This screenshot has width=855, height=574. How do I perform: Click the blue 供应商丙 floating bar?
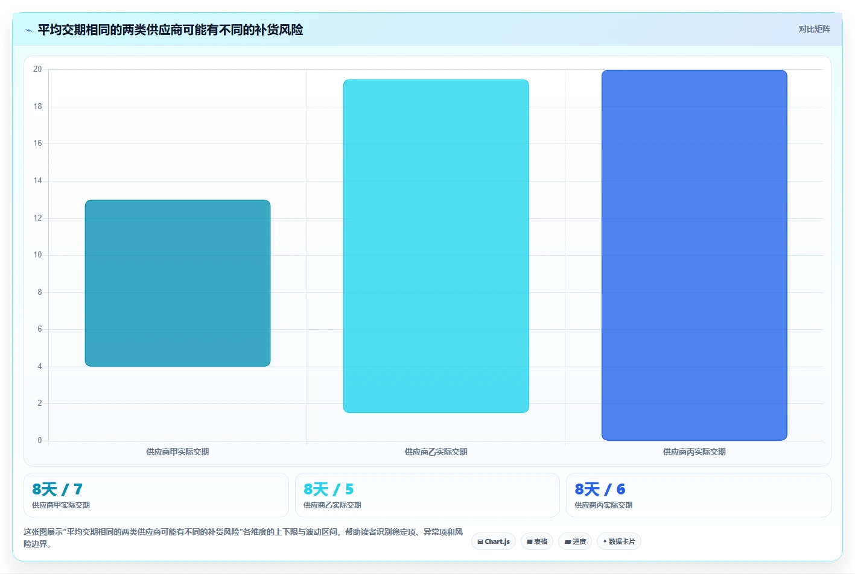[694, 255]
